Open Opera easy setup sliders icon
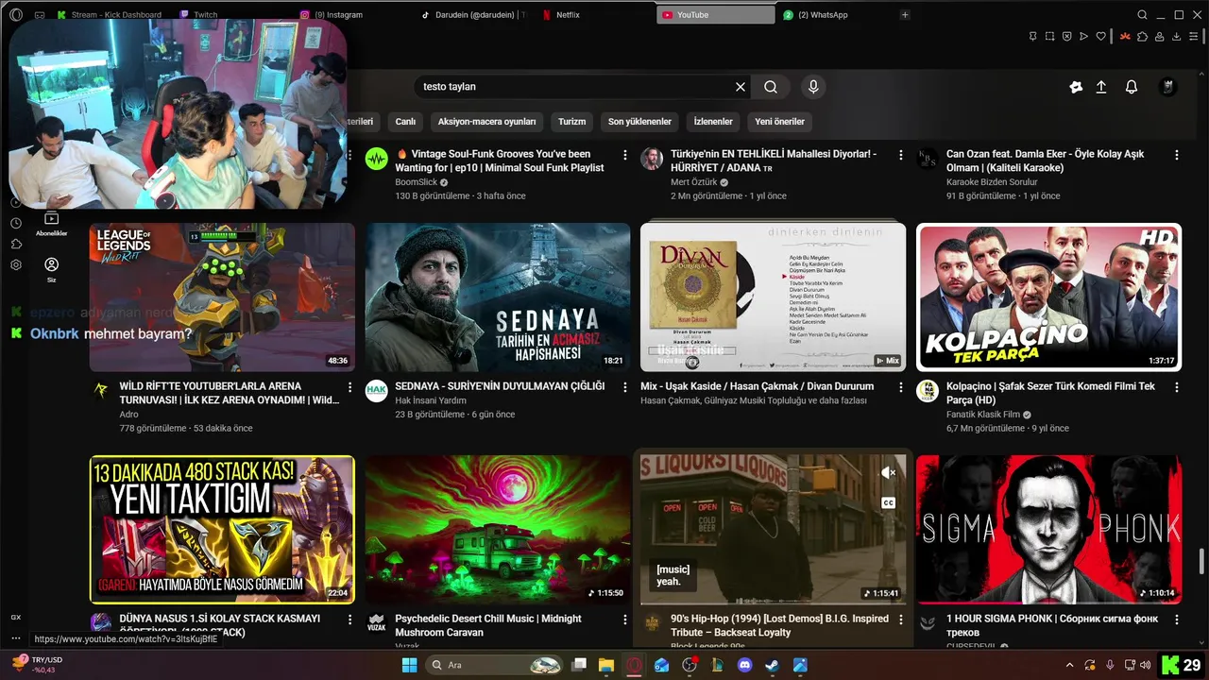This screenshot has width=1209, height=680. click(x=1195, y=37)
